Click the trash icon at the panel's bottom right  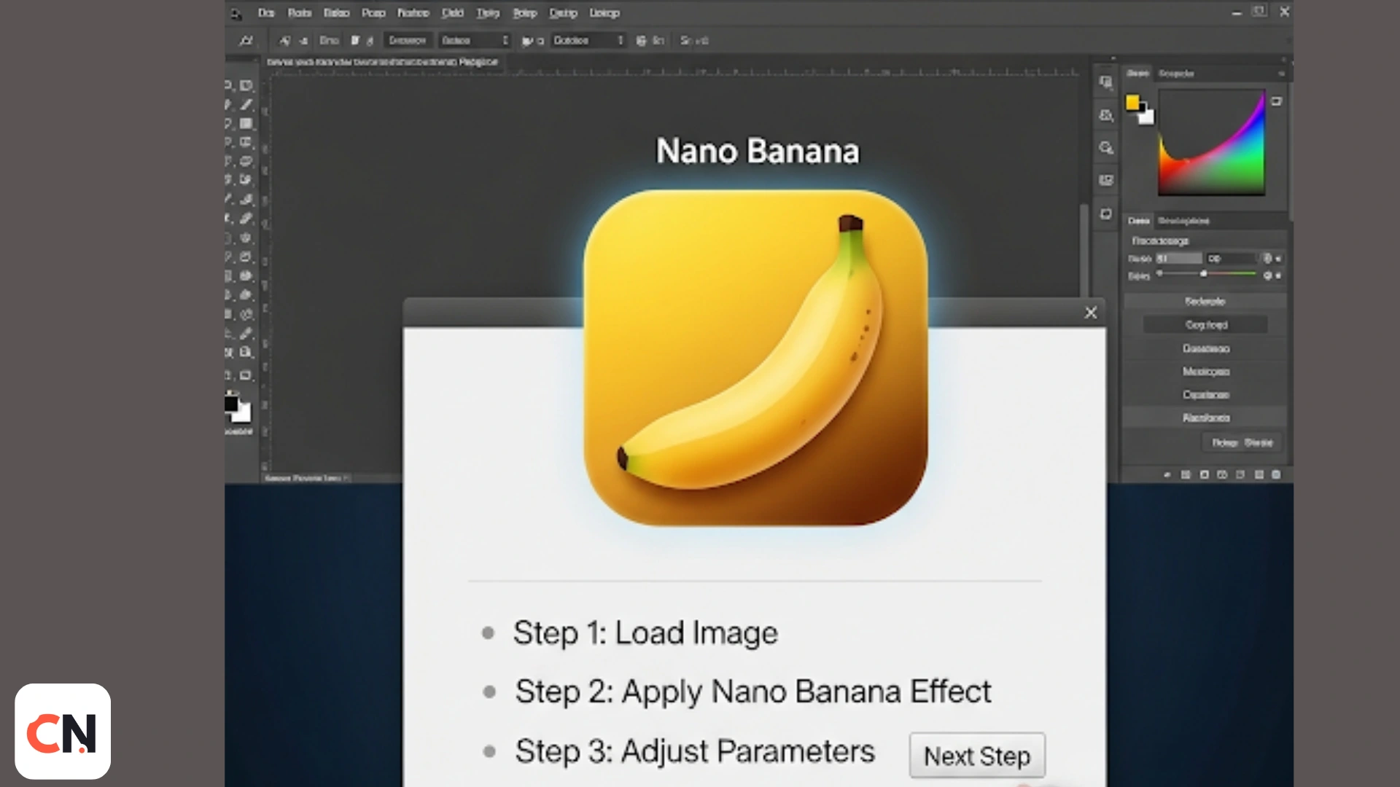pos(1277,474)
